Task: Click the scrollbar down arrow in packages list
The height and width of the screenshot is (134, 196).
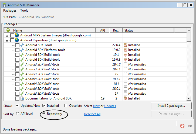Action: (189, 98)
